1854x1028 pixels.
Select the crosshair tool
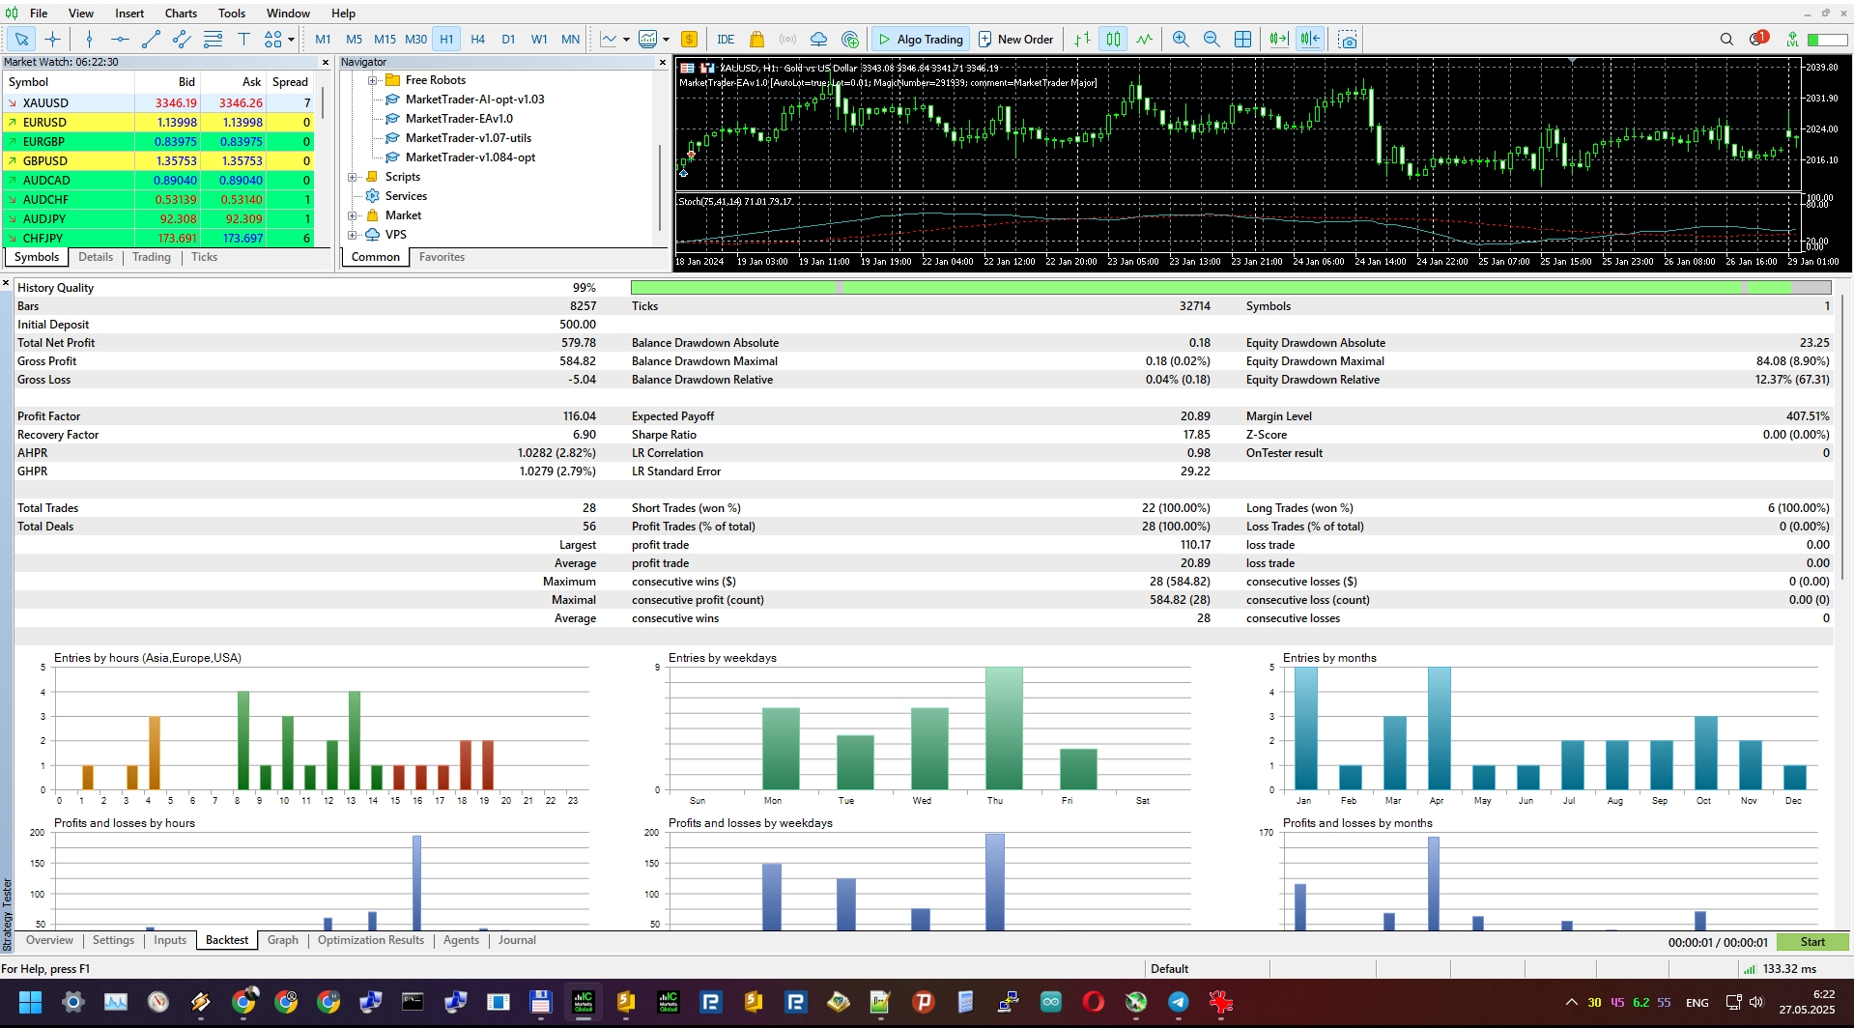click(x=52, y=40)
